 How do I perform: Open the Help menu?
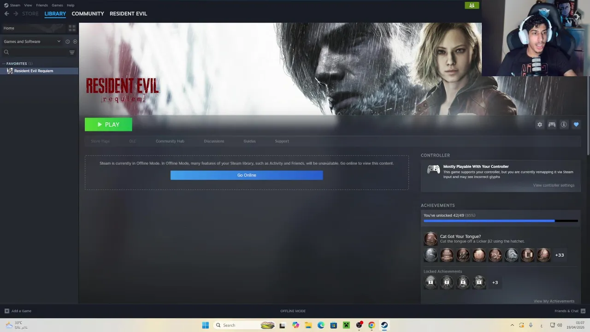(71, 5)
